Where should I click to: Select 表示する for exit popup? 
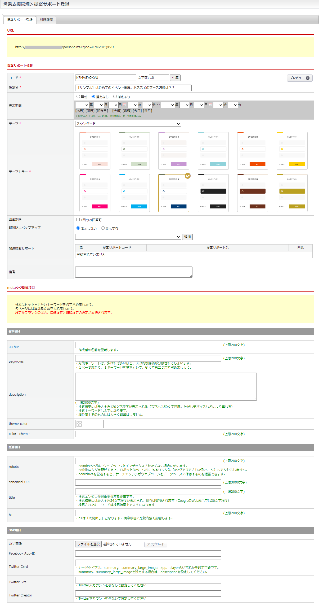(x=103, y=228)
